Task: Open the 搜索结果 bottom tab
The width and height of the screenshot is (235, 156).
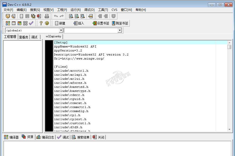Action: (x=81, y=137)
